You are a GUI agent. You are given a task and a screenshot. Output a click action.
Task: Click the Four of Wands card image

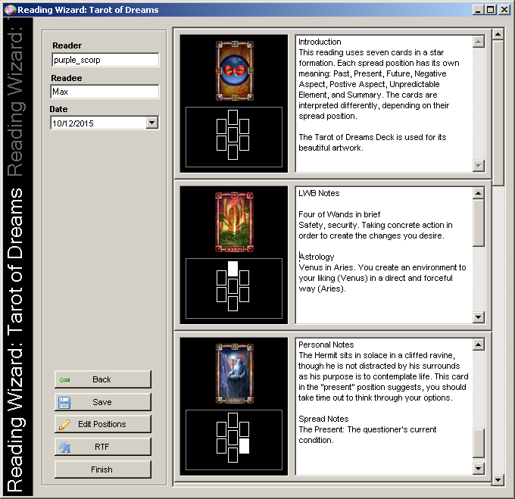coord(234,223)
